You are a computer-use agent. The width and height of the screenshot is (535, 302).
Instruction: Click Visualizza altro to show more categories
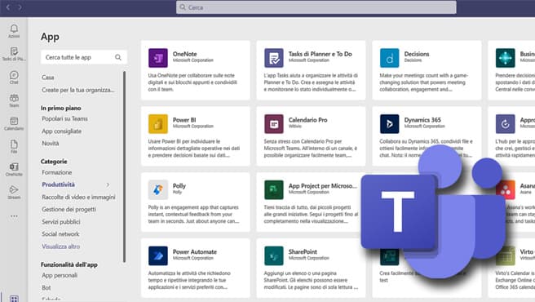click(60, 246)
